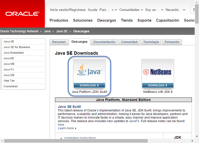Click the vertical scrollbar thumb

click(197, 14)
